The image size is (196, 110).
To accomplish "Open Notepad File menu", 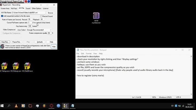I will click(78, 53).
